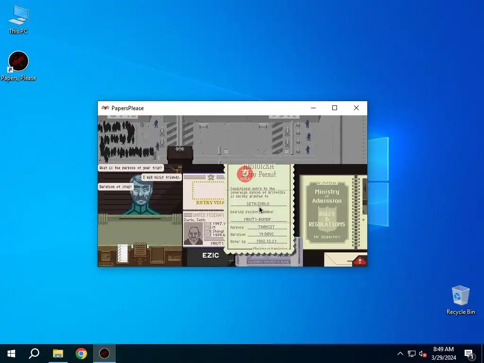Click the white transcript paper slip on desk
484x363 pixels.
(x=122, y=253)
